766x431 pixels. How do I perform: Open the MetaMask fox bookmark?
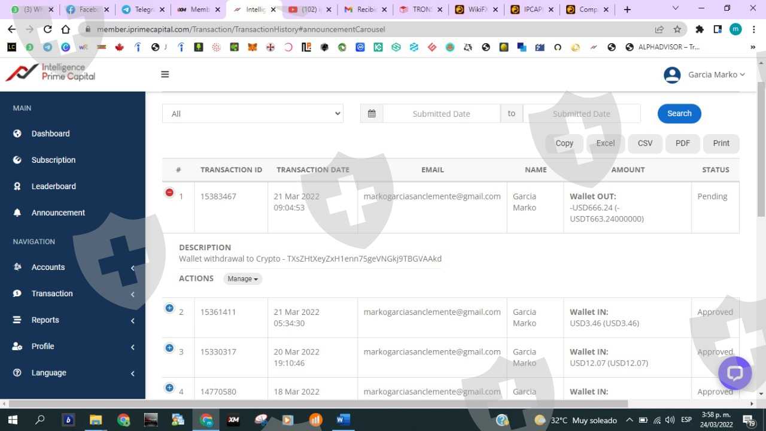253,47
